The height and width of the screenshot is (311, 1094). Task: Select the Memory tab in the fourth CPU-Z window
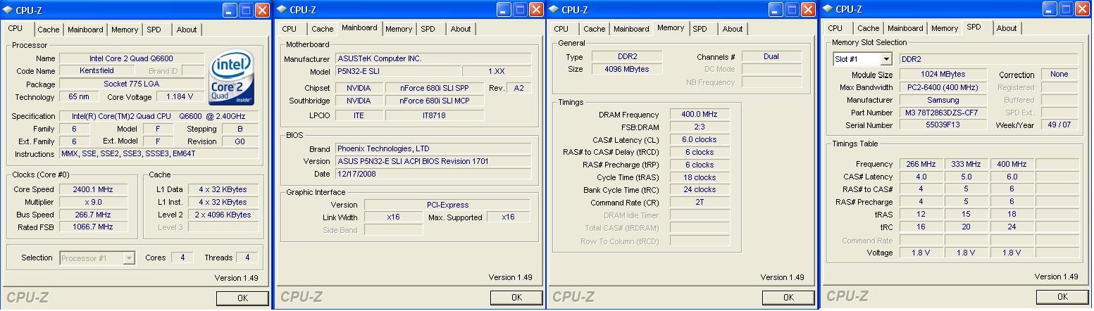pyautogui.click(x=945, y=28)
